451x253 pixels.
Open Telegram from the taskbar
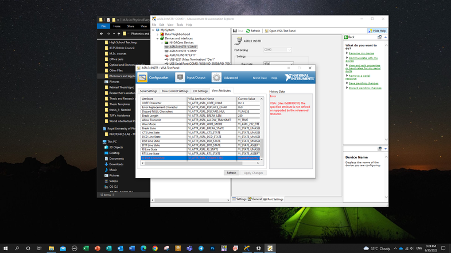coord(201,248)
